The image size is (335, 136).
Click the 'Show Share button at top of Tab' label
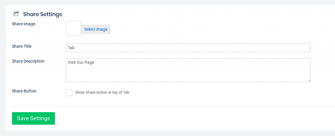click(x=102, y=93)
